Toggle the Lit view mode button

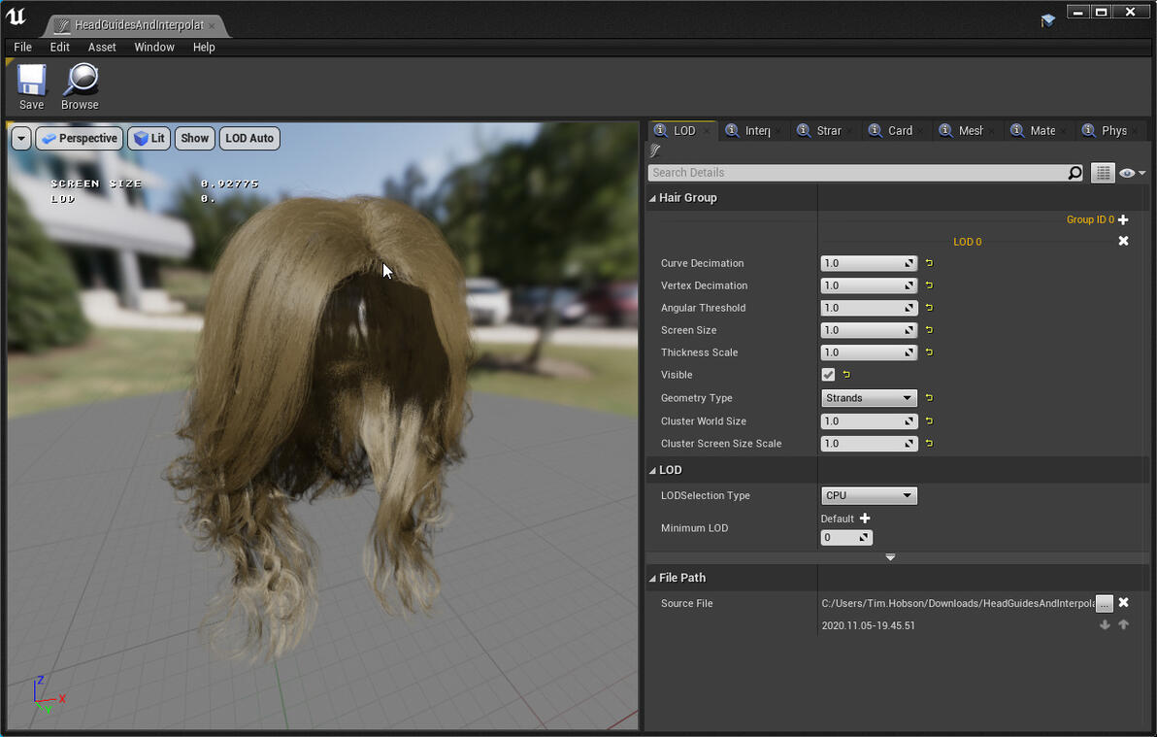tap(149, 139)
